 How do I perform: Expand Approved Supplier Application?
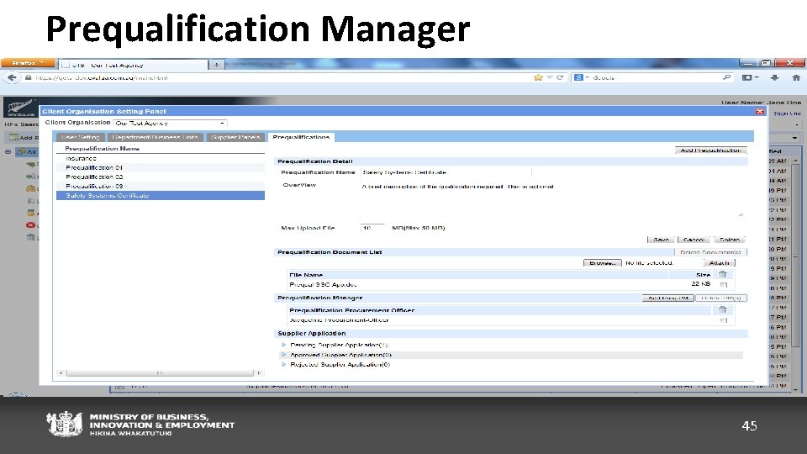pyautogui.click(x=283, y=355)
